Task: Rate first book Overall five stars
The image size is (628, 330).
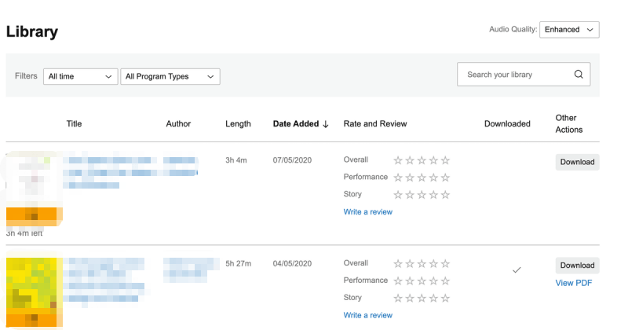Action: point(445,160)
